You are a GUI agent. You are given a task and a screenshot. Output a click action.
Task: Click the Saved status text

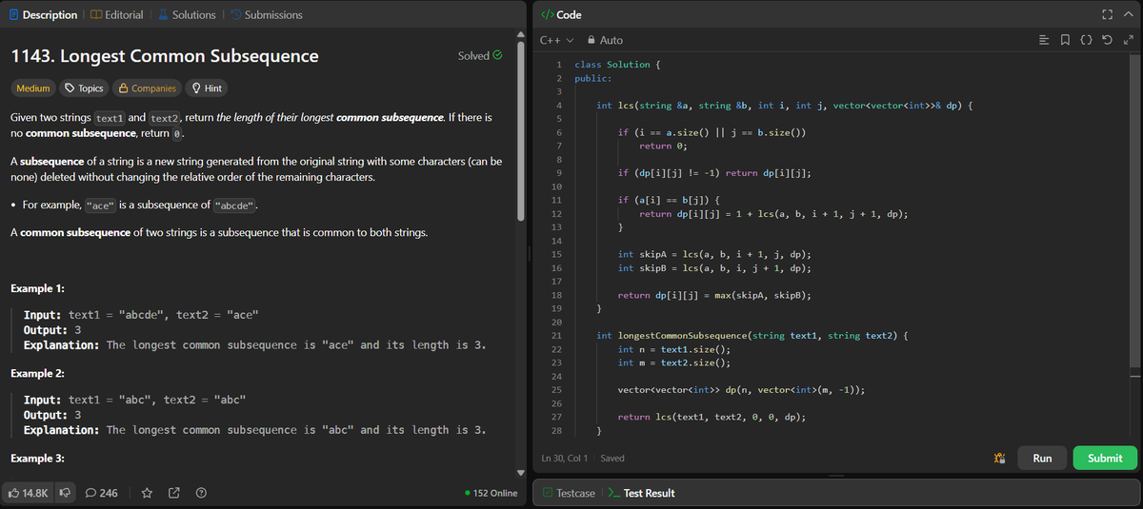click(612, 458)
